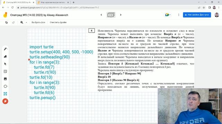Select the Eraser tool
This screenshot has width=222, height=124.
pyautogui.click(x=6, y=56)
